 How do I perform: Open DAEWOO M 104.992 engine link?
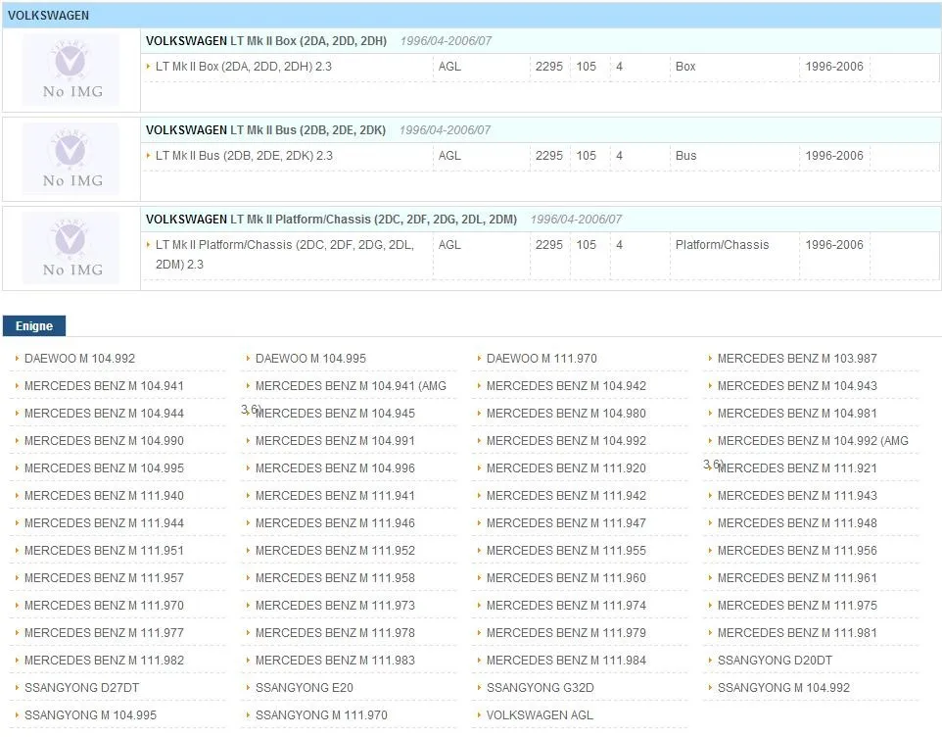[80, 359]
